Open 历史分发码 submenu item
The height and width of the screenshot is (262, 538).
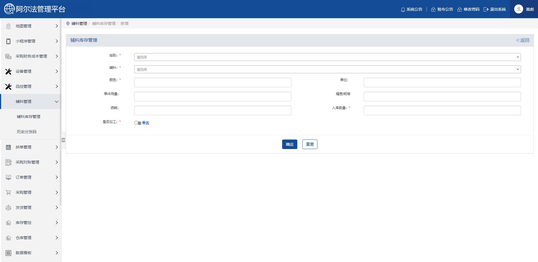point(27,132)
